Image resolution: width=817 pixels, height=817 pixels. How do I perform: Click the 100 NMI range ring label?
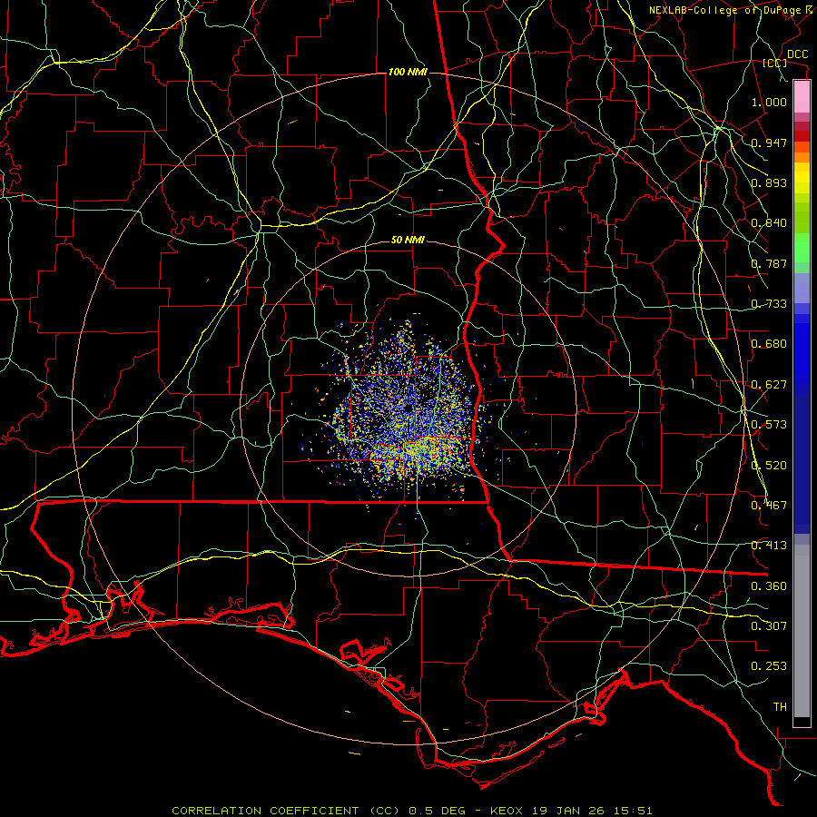coord(408,72)
